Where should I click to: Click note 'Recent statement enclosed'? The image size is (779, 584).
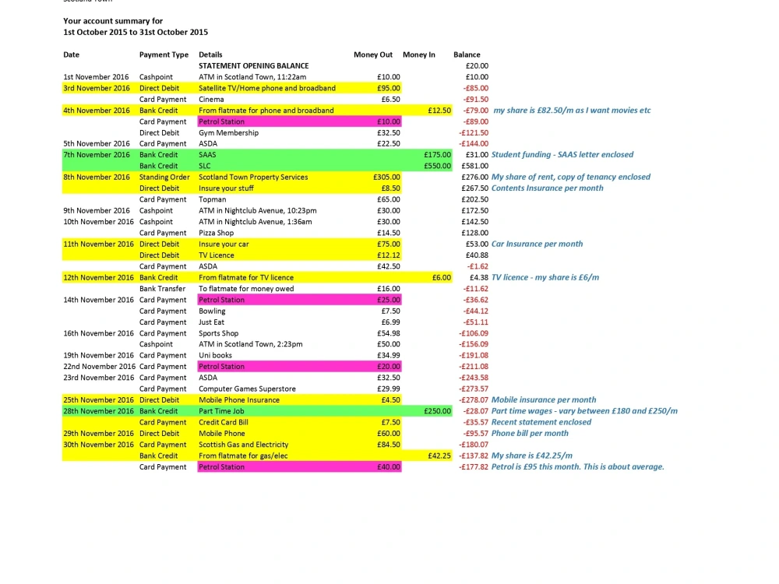tap(541, 422)
